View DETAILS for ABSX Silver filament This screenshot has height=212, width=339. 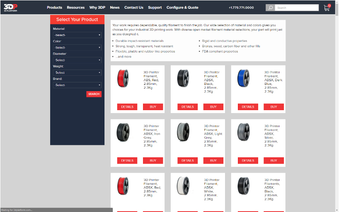(x=248, y=161)
